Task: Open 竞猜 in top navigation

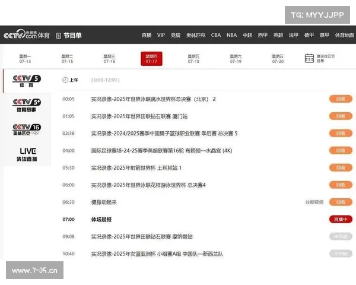Action: click(176, 35)
